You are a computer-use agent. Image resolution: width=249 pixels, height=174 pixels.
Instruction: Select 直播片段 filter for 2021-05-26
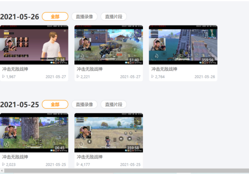point(114,16)
